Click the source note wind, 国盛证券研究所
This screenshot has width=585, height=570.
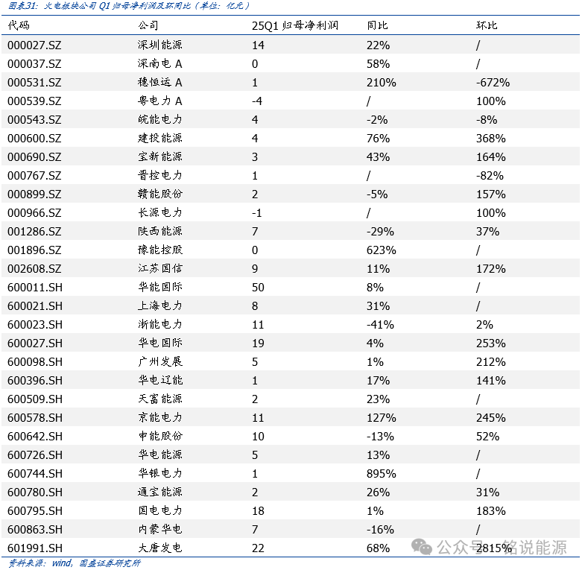(x=96, y=563)
